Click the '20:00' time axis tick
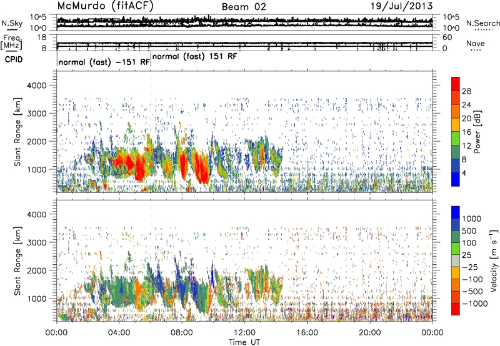Screen dimensions: 500x346 click(369, 333)
